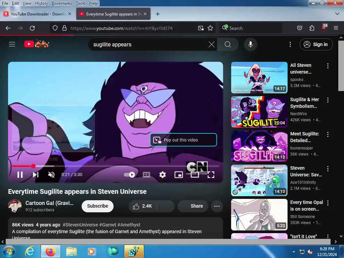Click the #StevenUniverse hashtag
The height and width of the screenshot is (258, 344).
[80, 225]
